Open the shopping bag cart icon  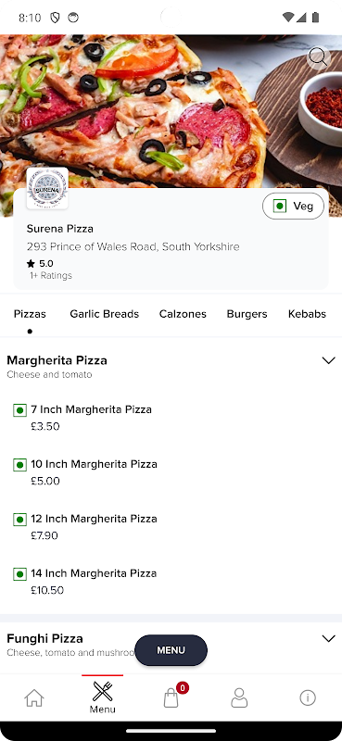pos(171,697)
